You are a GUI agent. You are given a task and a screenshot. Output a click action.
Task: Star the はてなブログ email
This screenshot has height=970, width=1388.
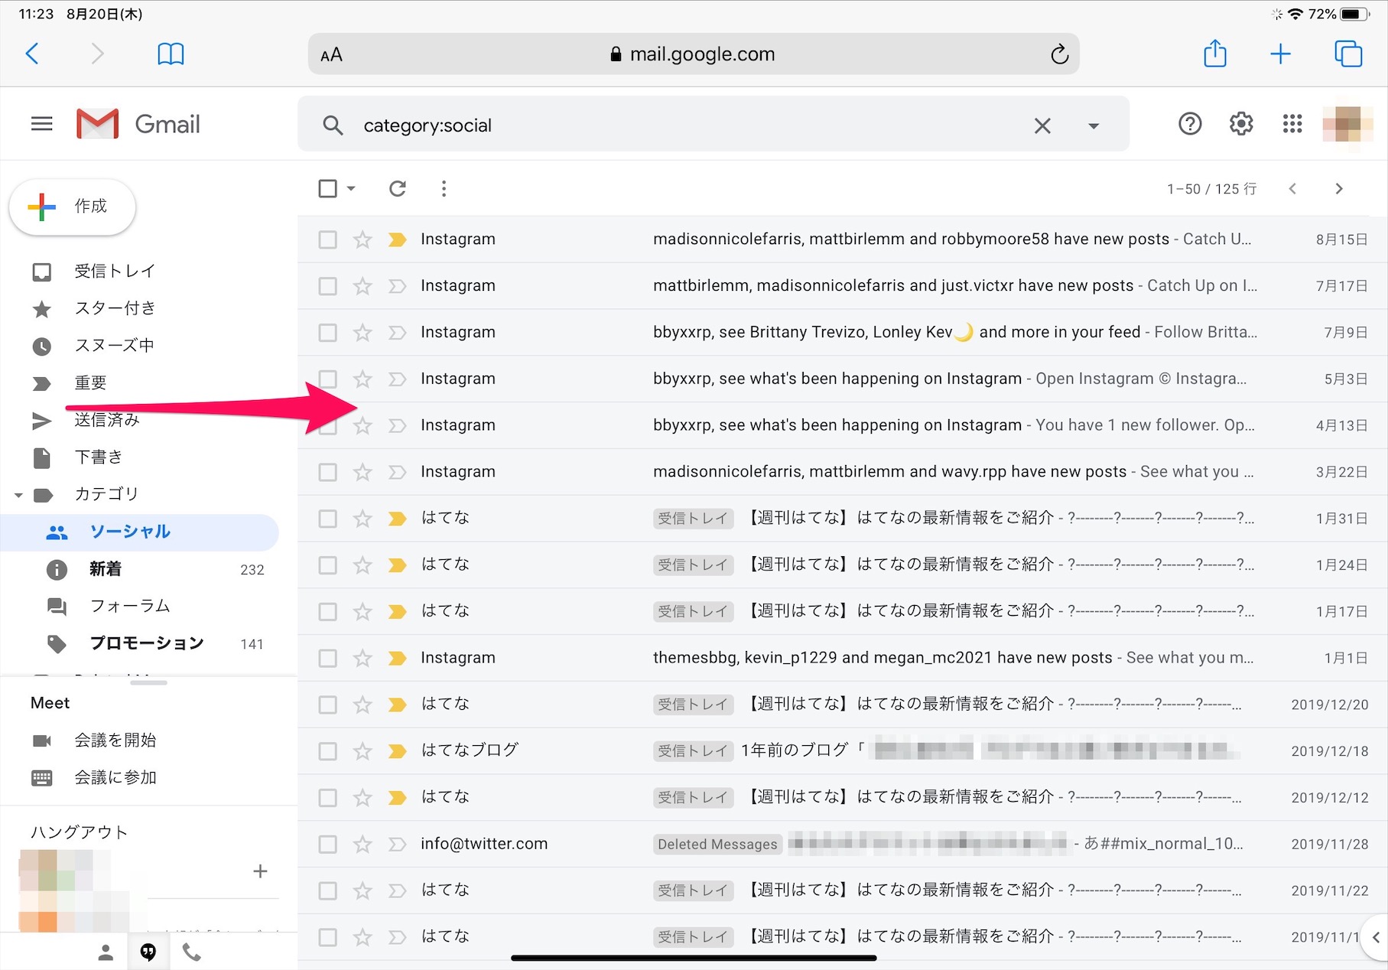(x=362, y=751)
